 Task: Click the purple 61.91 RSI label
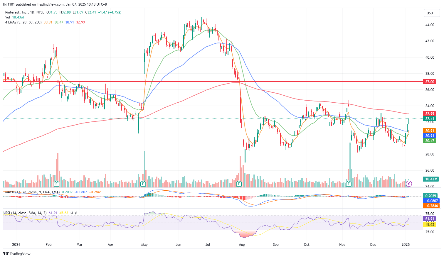[x=430, y=219]
